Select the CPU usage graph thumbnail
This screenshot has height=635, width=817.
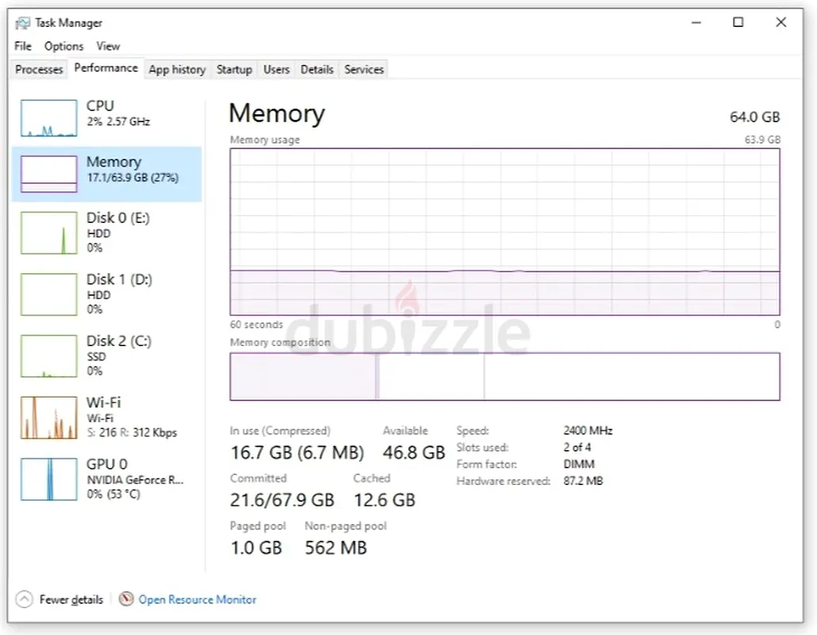48,118
